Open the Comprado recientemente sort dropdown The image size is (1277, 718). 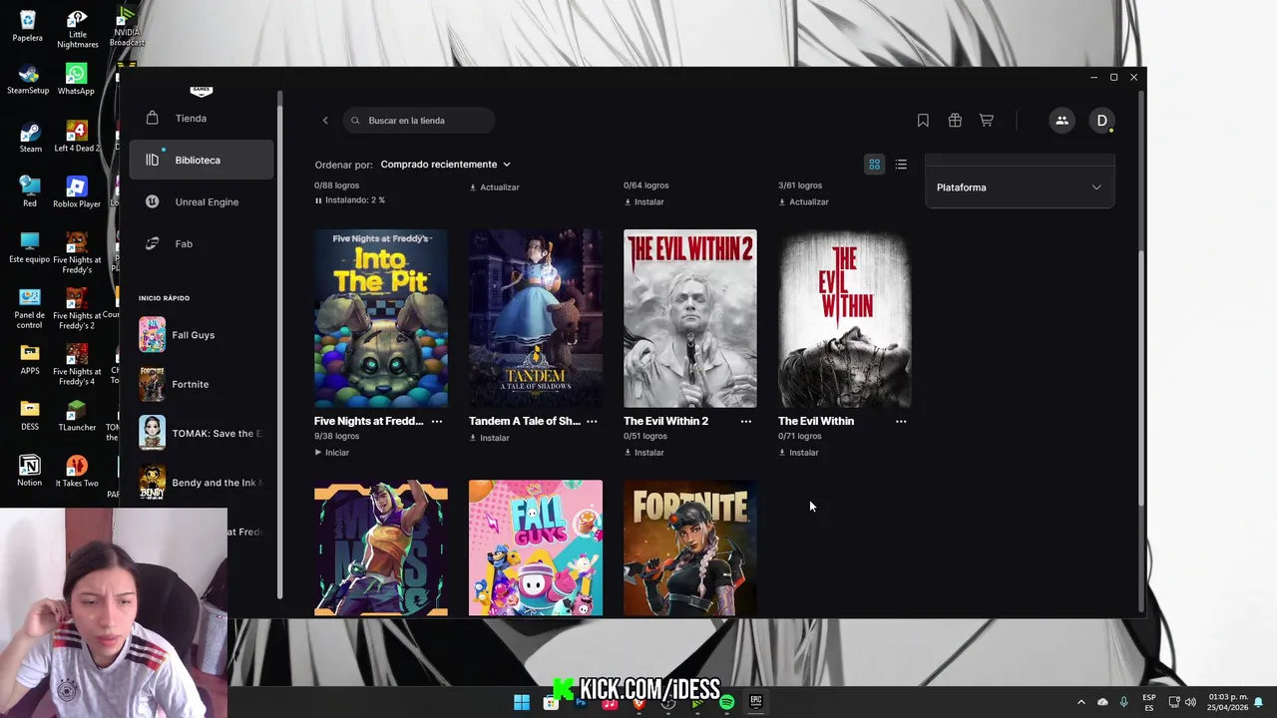445,165
